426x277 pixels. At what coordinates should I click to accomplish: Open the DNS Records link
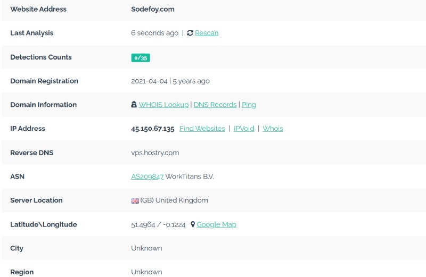click(x=215, y=105)
